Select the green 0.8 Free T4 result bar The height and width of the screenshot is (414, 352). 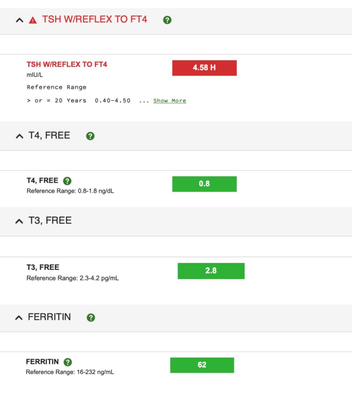(204, 184)
